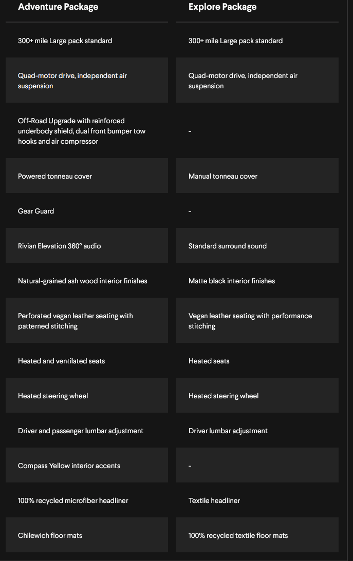Click Compass Yellow interior accents cell
The image size is (353, 561).
[87, 465]
